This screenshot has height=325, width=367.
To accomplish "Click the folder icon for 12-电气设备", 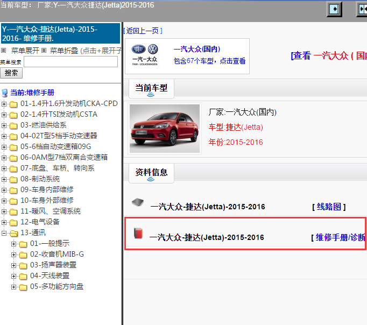I will [x=13, y=223].
